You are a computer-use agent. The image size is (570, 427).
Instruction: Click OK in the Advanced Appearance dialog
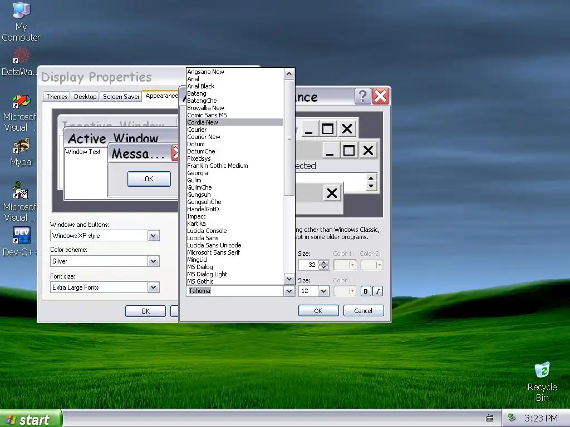(x=318, y=311)
